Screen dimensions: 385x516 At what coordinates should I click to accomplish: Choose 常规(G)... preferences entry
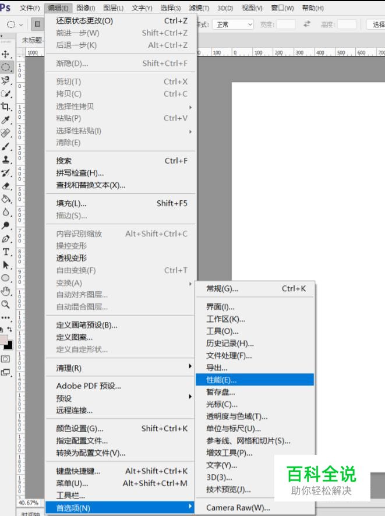[255, 289]
